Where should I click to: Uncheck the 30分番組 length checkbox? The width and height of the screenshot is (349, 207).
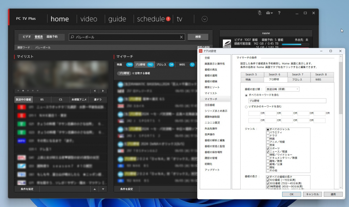[x=268, y=183]
